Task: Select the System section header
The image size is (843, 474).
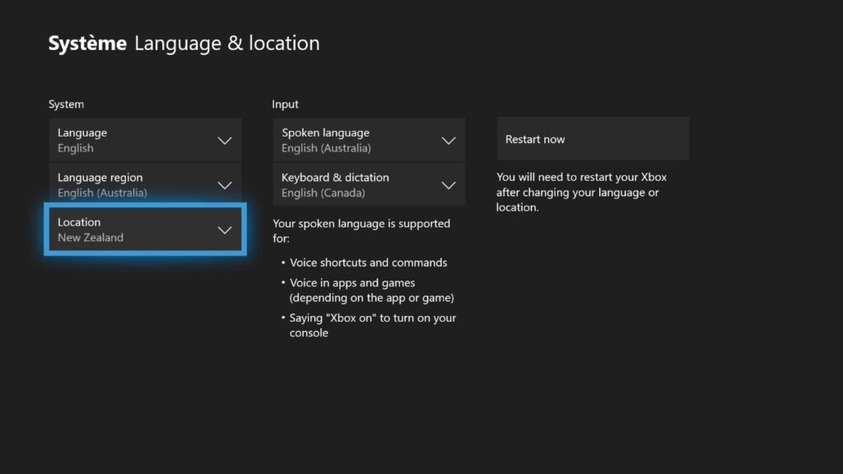Action: click(66, 105)
